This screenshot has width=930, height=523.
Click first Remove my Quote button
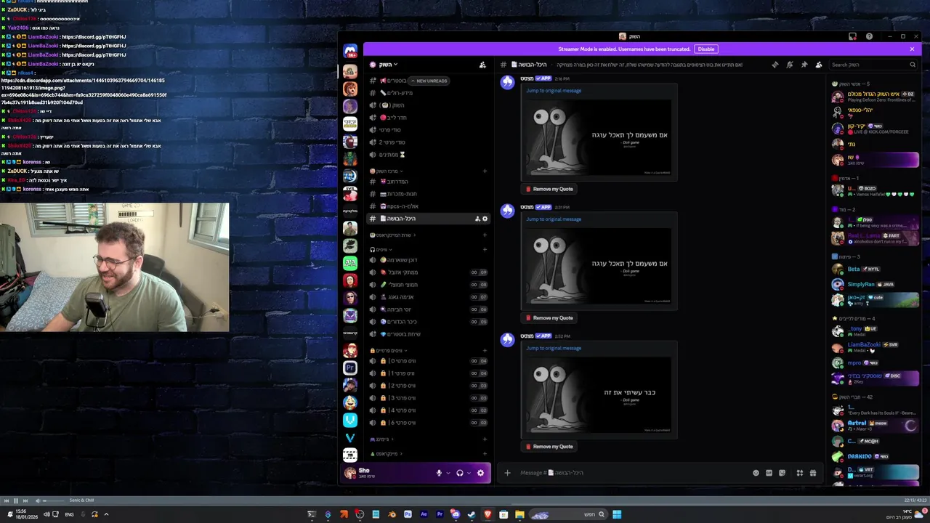(x=549, y=189)
